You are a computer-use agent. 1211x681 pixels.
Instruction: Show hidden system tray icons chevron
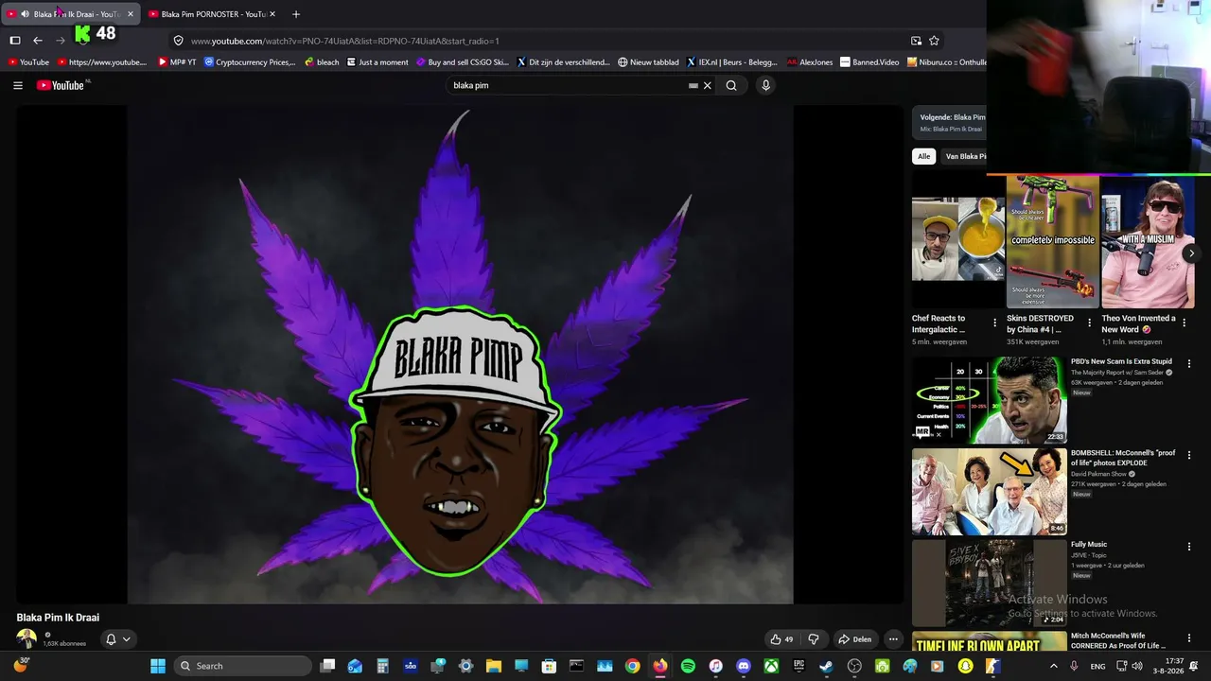pos(1054,666)
